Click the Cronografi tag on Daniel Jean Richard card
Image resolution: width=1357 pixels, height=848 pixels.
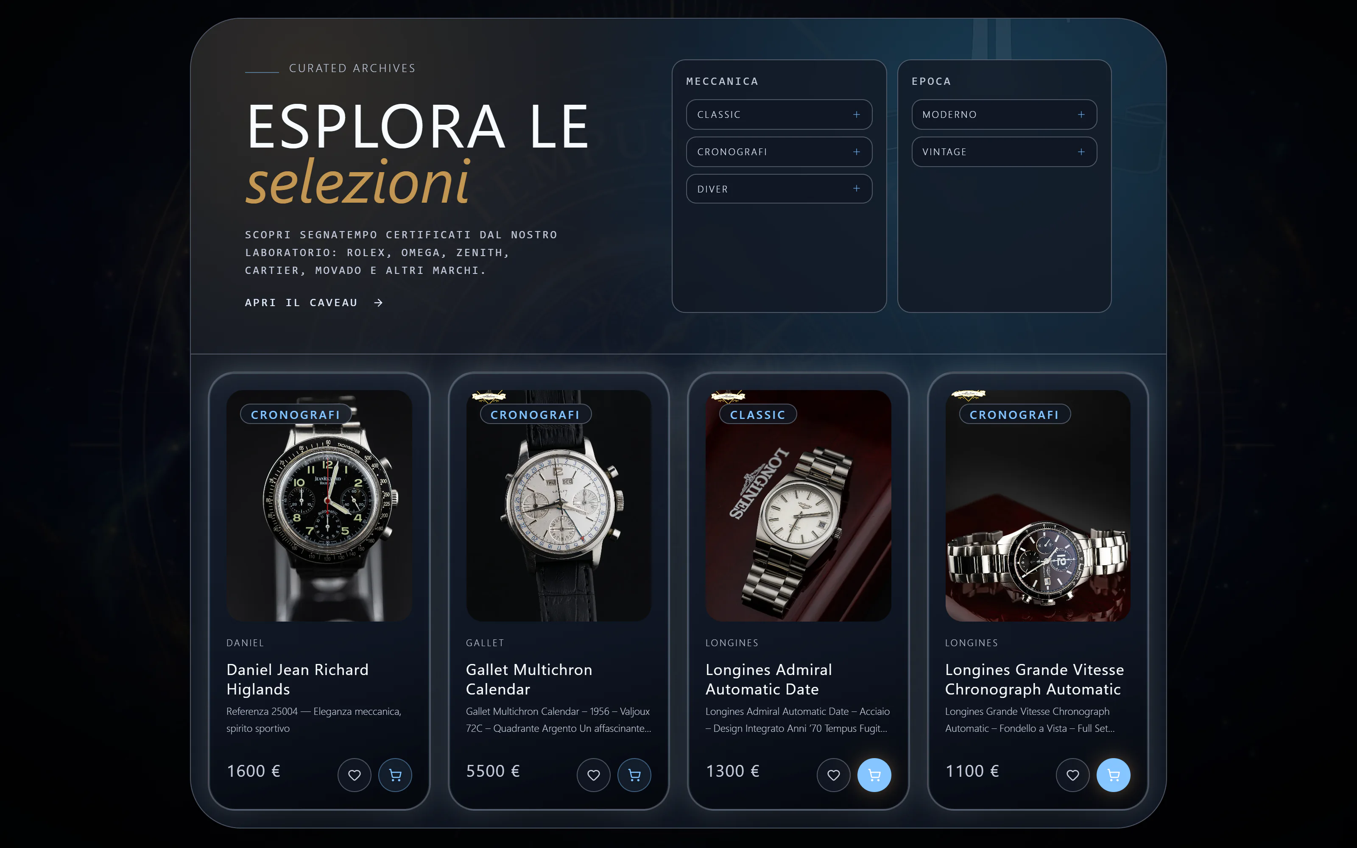click(x=296, y=415)
